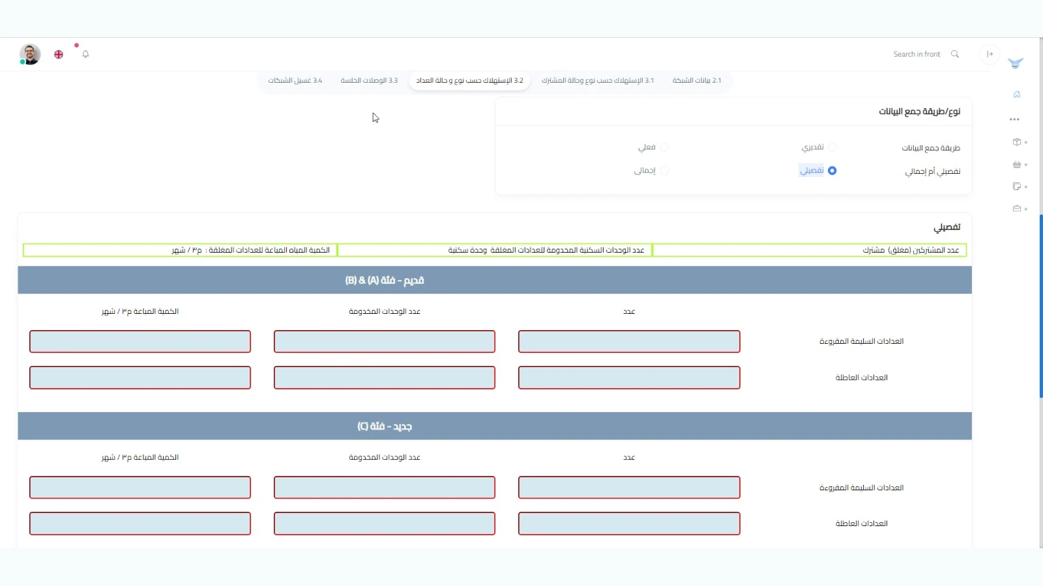Open the user avatar profile menu
This screenshot has width=1043, height=586.
30,54
